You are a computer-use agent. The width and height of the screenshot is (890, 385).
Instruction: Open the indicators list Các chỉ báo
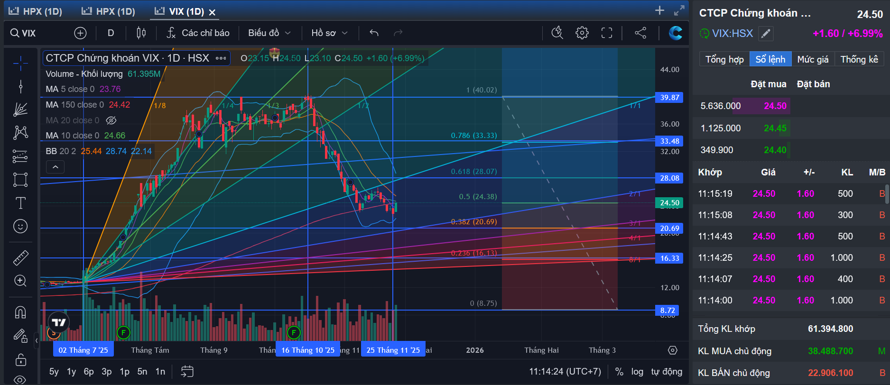point(198,33)
